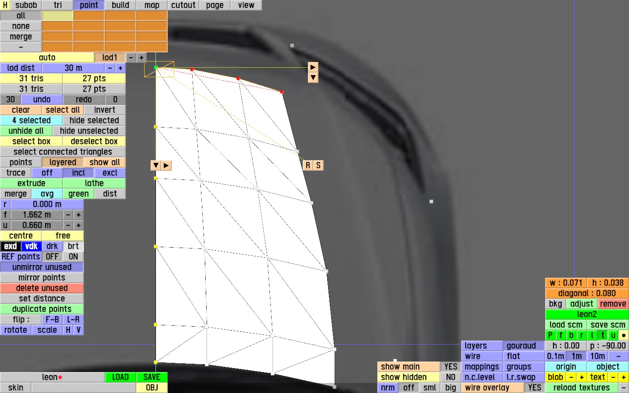Click the extrude button

click(x=31, y=183)
